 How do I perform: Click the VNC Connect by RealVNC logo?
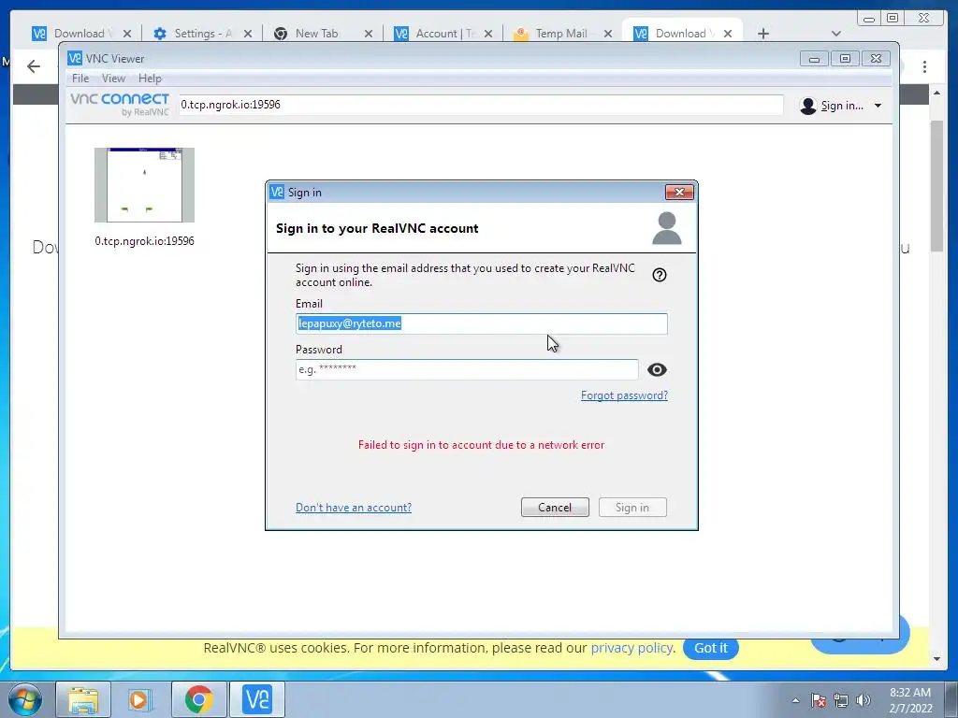(x=120, y=105)
